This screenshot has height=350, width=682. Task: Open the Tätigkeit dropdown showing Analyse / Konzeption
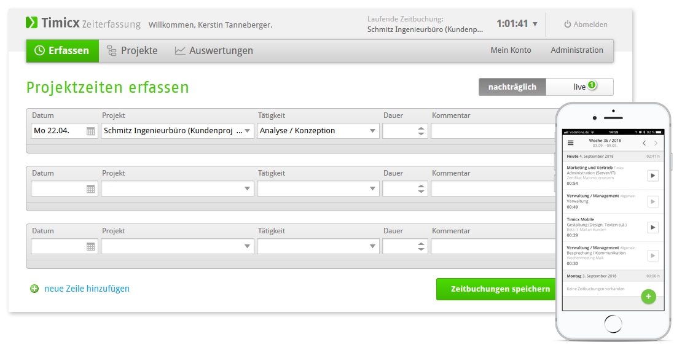pyautogui.click(x=318, y=131)
